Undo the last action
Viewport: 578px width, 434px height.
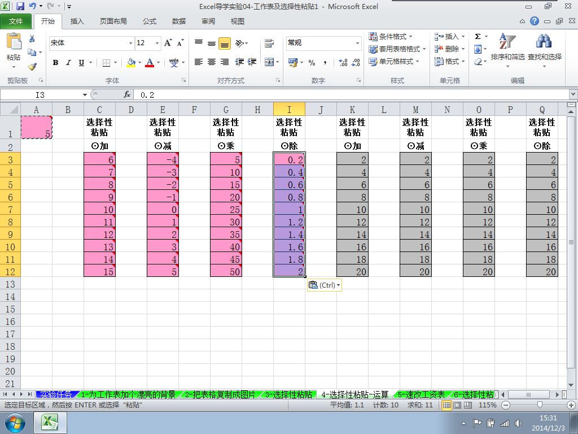(x=33, y=6)
